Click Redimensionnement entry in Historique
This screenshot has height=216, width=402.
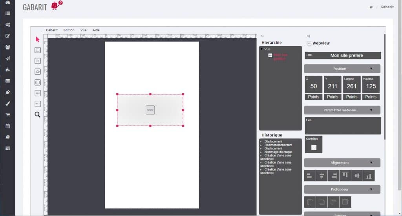pos(278,145)
